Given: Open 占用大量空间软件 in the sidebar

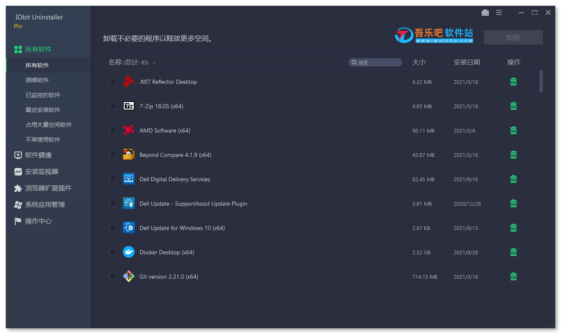Looking at the screenshot, I should 48,125.
